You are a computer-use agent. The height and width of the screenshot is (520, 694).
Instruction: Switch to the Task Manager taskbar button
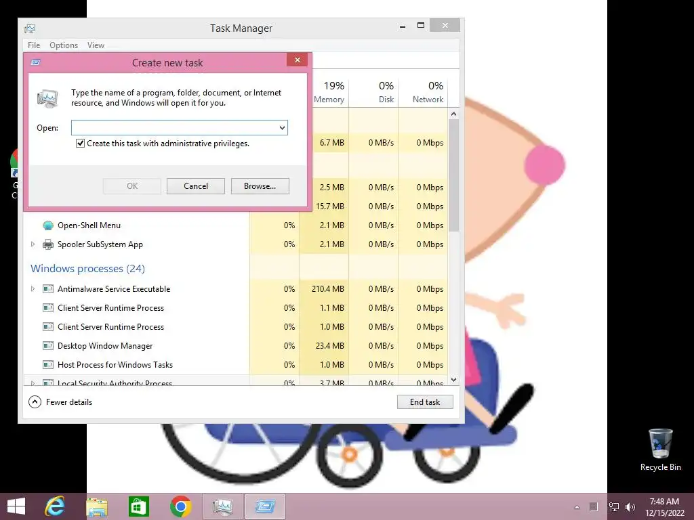pos(222,506)
